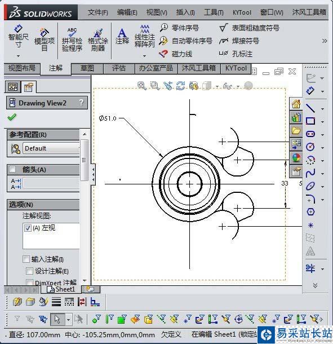Open the Appearances color ball task pane icon
The height and width of the screenshot is (344, 333).
296,158
